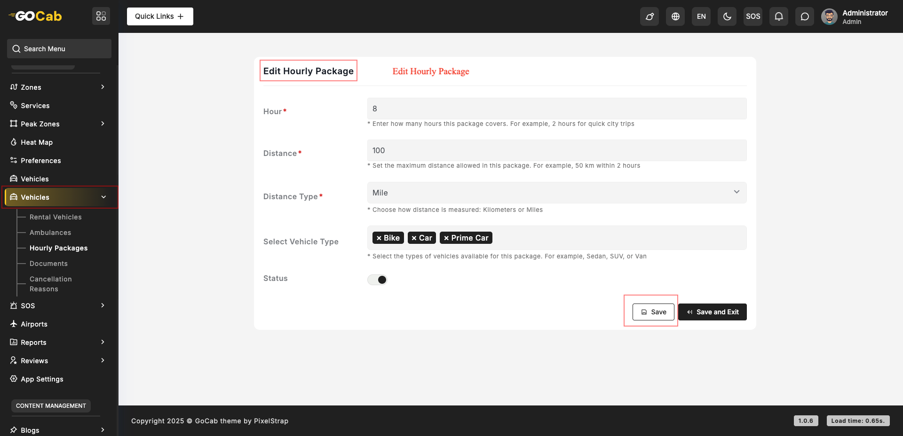Switch to dark mode with moon icon
The height and width of the screenshot is (436, 903).
click(x=727, y=16)
